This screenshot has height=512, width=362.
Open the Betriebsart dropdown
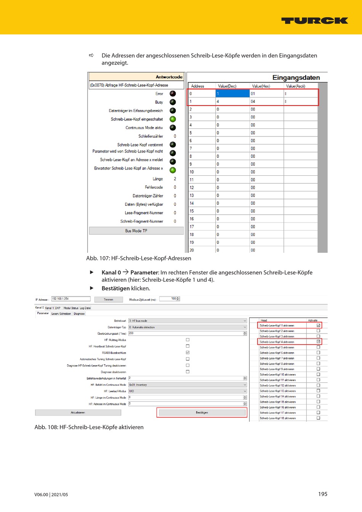(187, 321)
